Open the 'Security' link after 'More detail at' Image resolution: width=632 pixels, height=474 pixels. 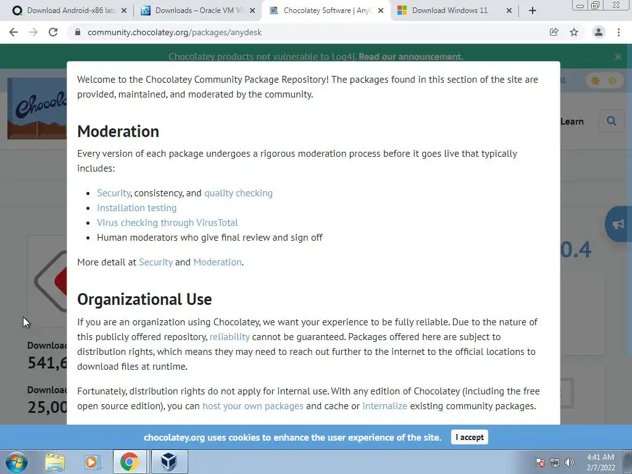156,262
